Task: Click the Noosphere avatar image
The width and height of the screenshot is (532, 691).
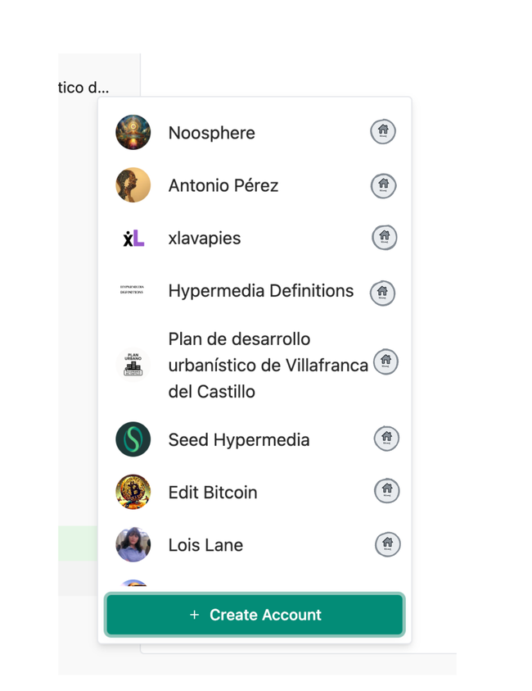Action: [x=133, y=133]
